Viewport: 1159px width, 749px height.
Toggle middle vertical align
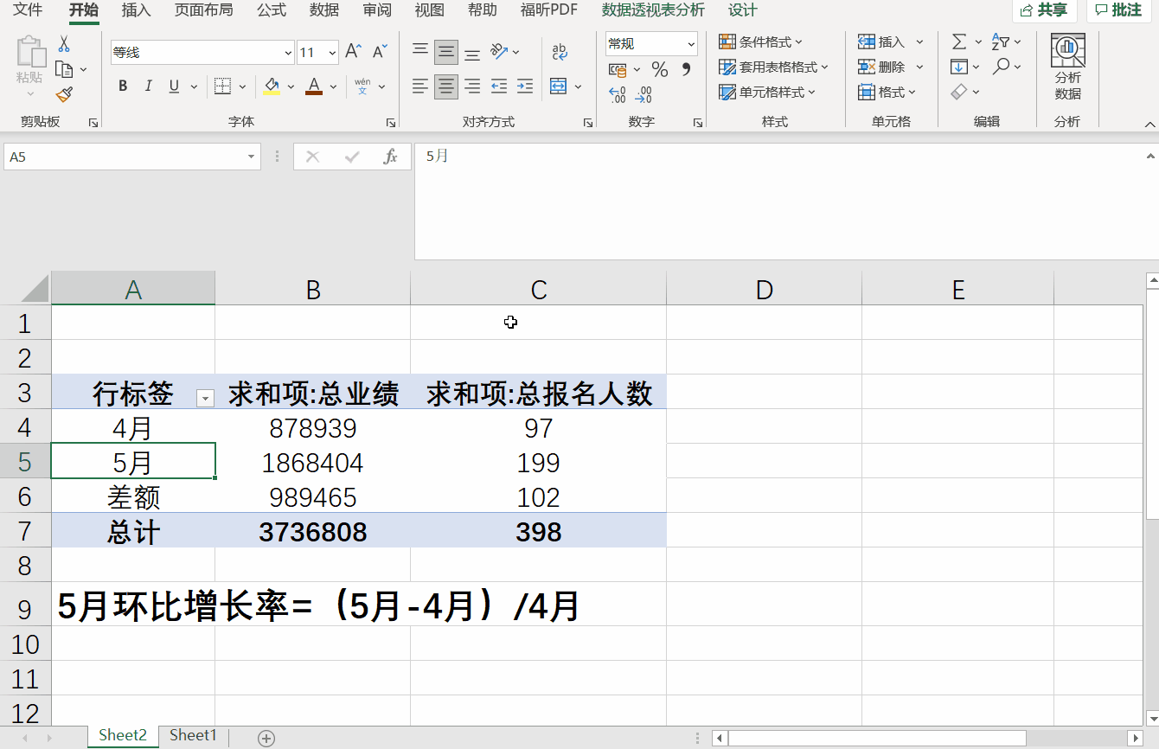coord(446,52)
